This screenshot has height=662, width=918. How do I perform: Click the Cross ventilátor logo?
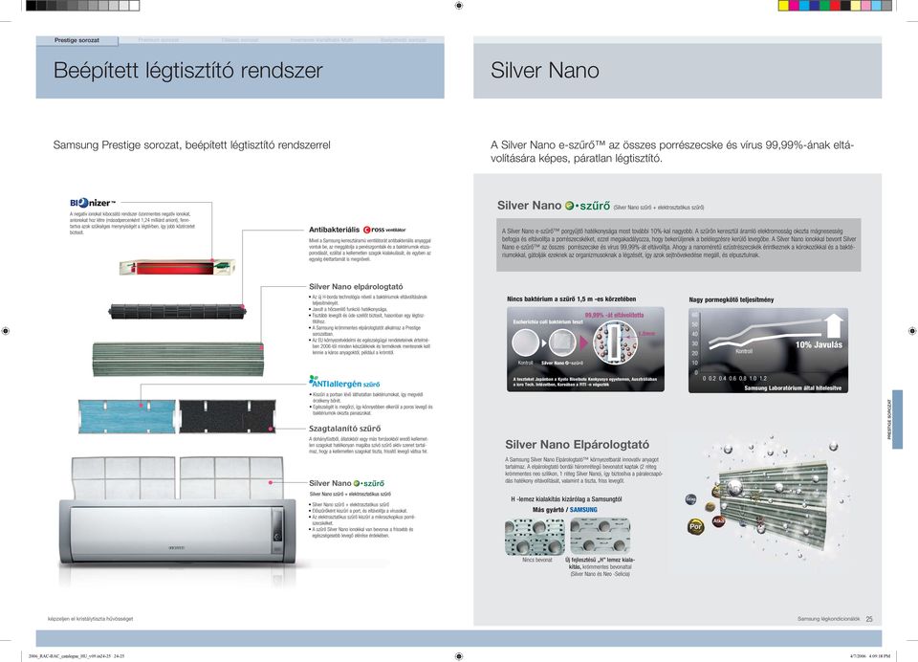[x=384, y=230]
